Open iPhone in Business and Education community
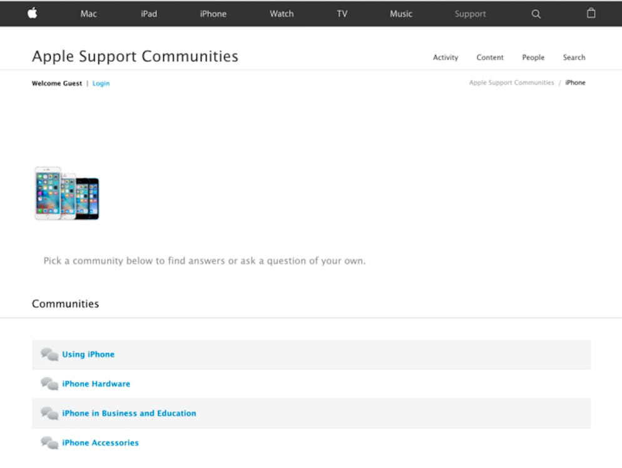Screen dimensions: 622x468 tap(129, 413)
